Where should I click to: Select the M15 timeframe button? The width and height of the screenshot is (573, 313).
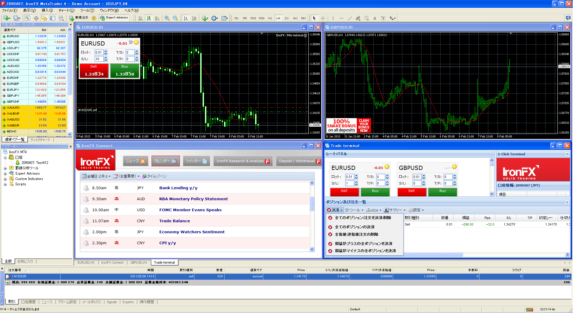[x=253, y=18]
